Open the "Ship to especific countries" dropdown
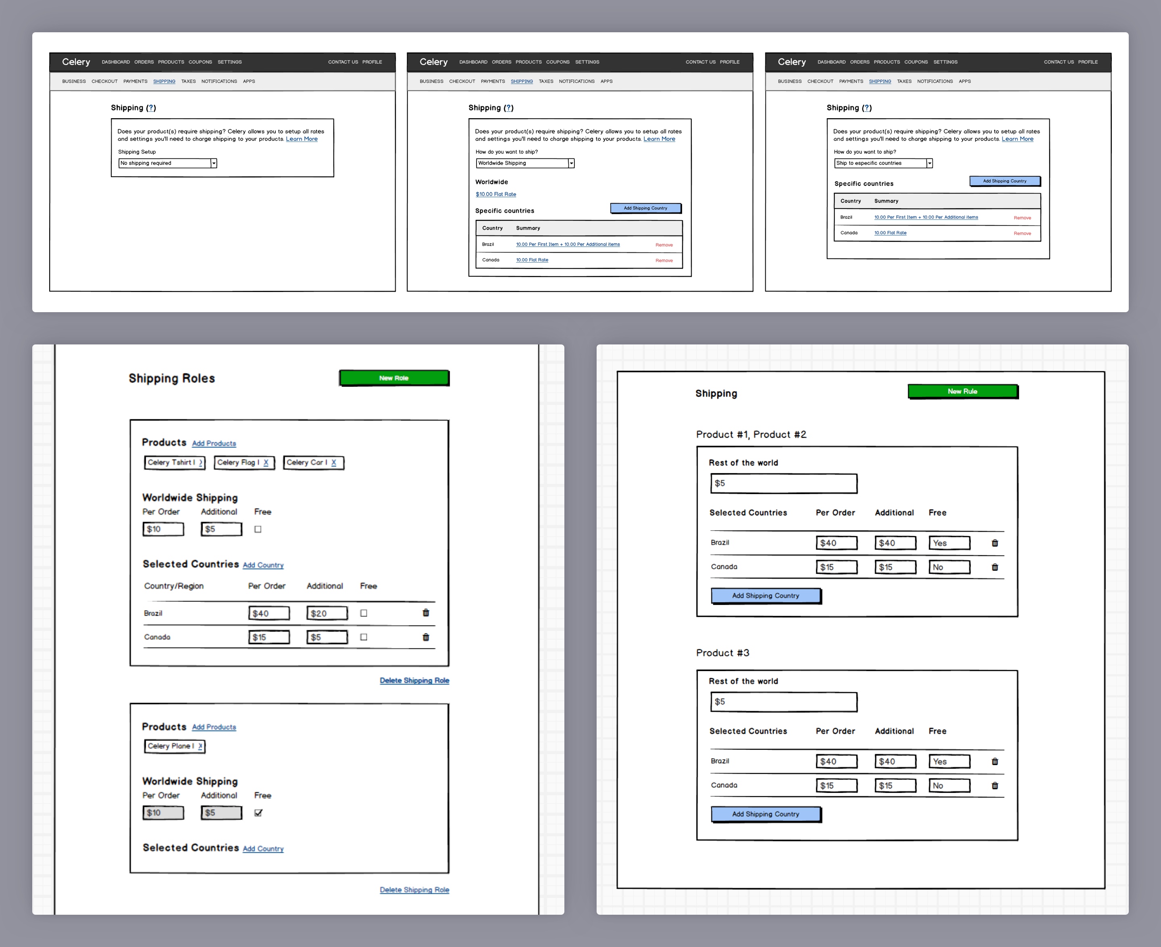 click(929, 163)
